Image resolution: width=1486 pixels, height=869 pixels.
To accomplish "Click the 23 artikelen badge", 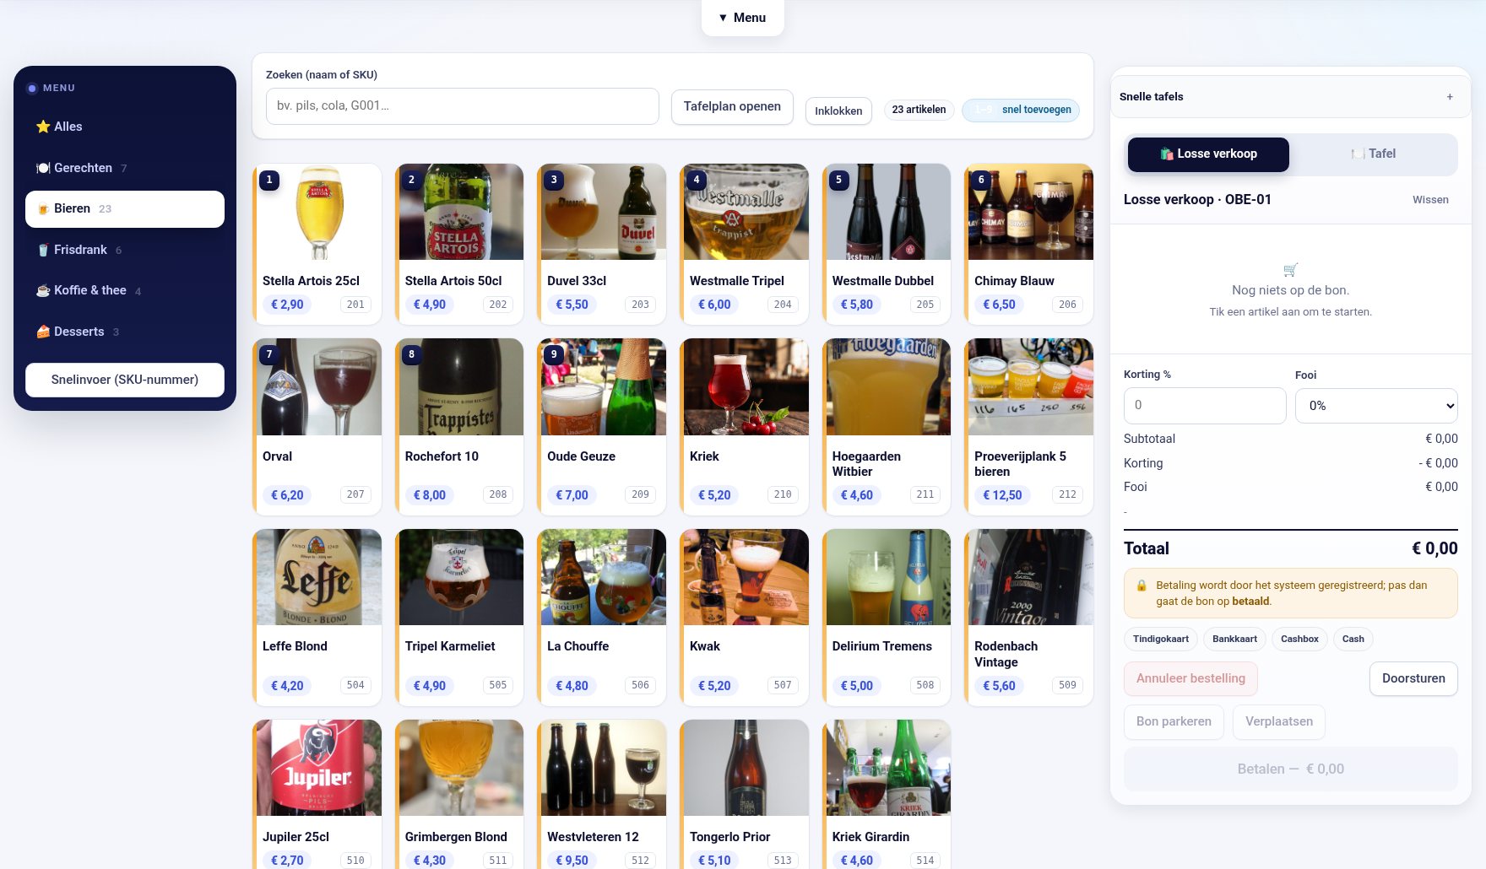I will pyautogui.click(x=919, y=110).
